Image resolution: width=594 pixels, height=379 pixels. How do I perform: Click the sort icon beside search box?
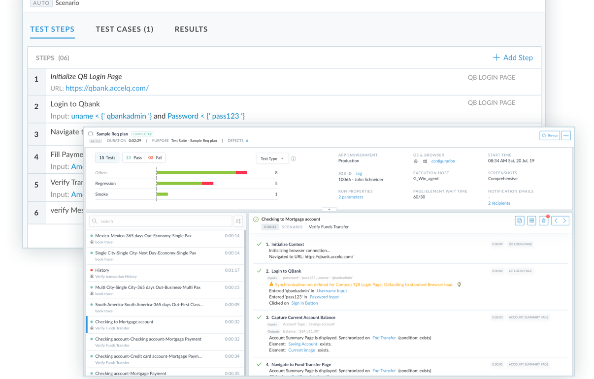point(238,221)
